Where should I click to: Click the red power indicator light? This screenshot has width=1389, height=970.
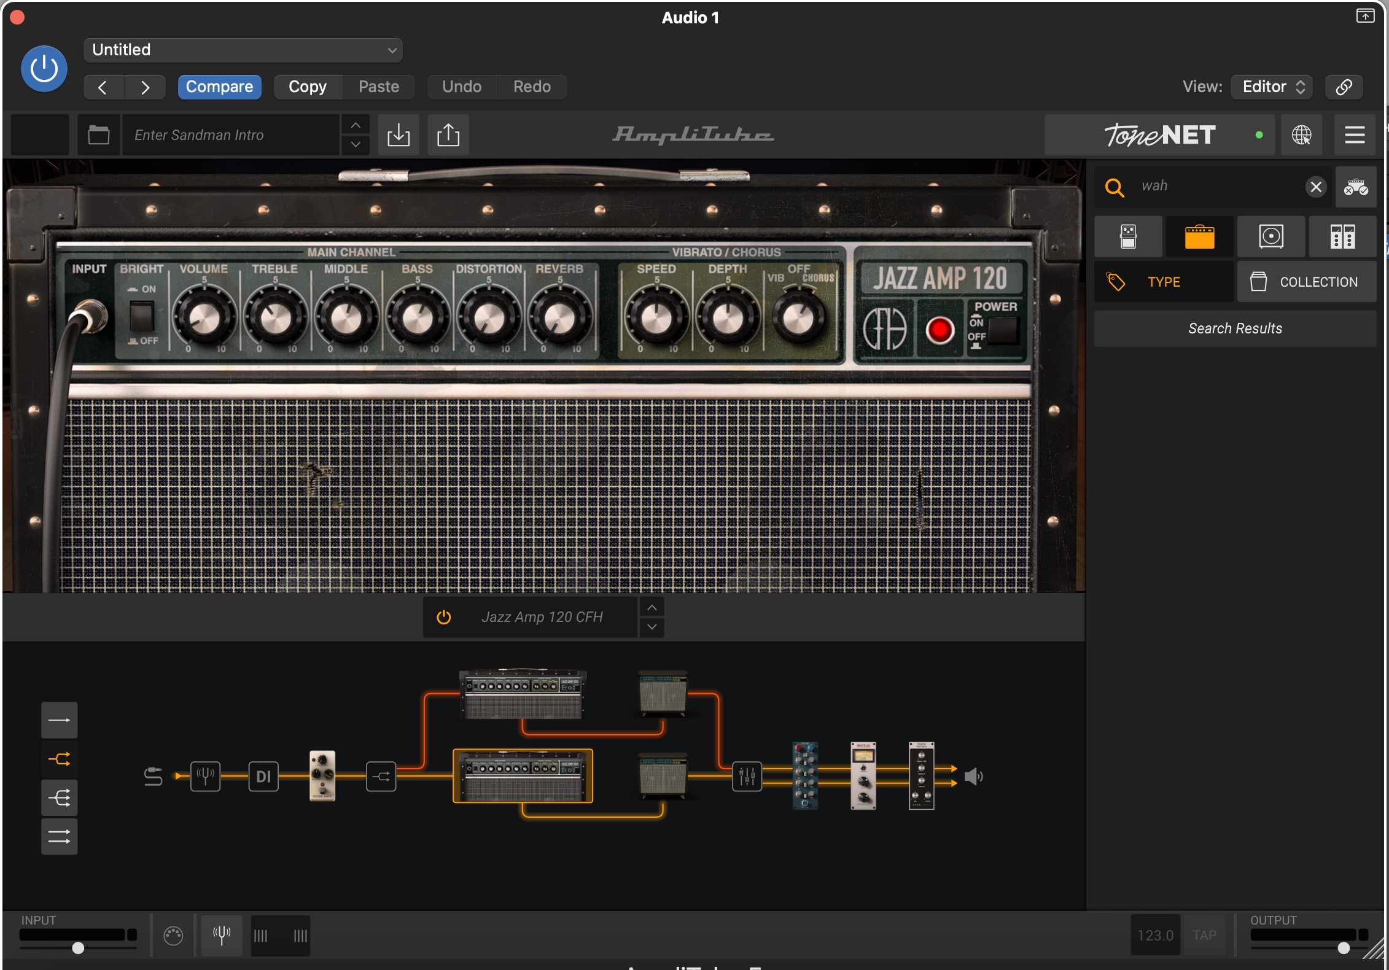point(940,330)
